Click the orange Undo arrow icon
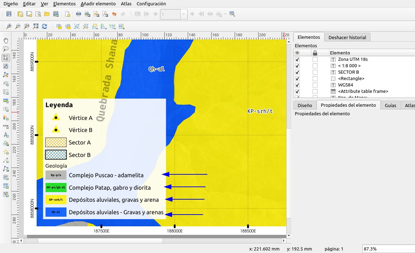415x253 pixels. tap(114, 14)
